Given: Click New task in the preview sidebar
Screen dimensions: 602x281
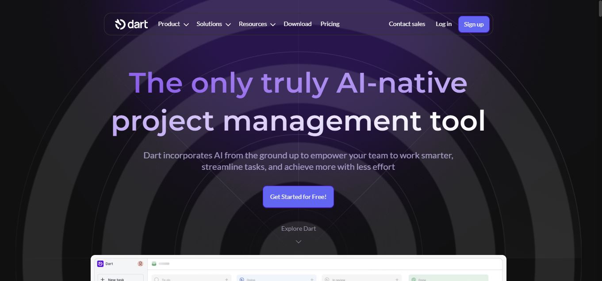Looking at the screenshot, I should click(x=120, y=278).
